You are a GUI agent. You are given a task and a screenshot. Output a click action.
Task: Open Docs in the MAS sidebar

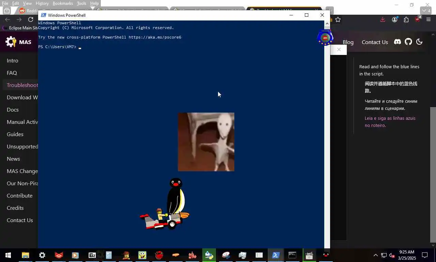tap(13, 110)
